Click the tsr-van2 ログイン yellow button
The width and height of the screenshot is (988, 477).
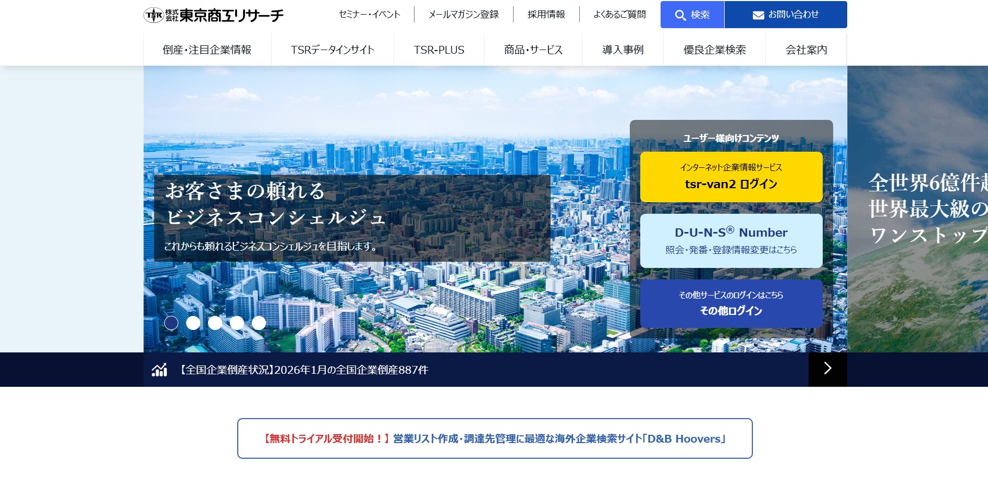(x=731, y=177)
